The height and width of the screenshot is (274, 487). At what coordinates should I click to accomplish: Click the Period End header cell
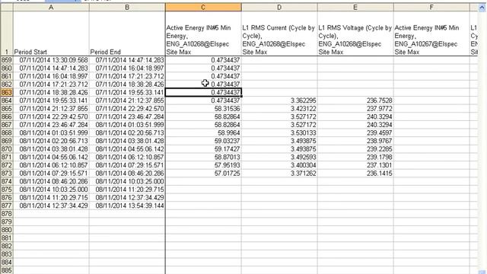click(127, 33)
